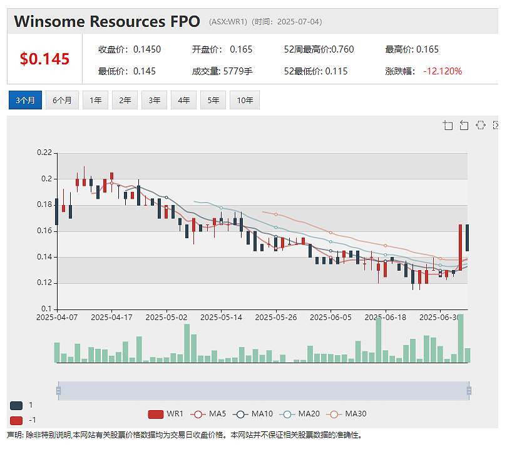Screen dimensions: 507x452
Task: Click the Winsome Resources FPO title
Action: [x=107, y=22]
